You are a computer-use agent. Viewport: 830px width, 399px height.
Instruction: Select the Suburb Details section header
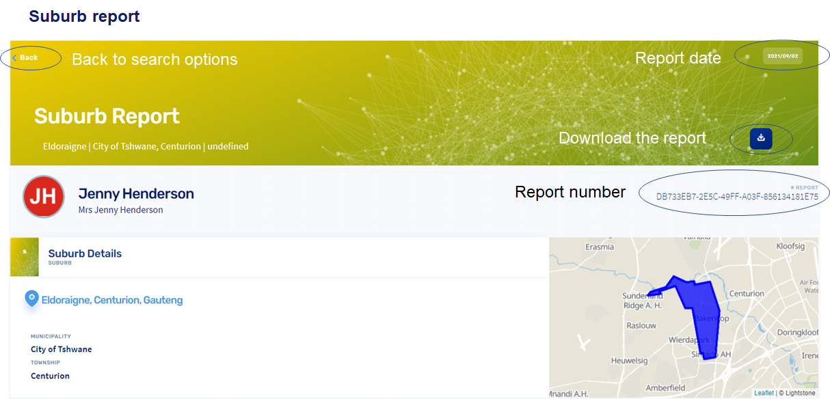[x=85, y=253]
